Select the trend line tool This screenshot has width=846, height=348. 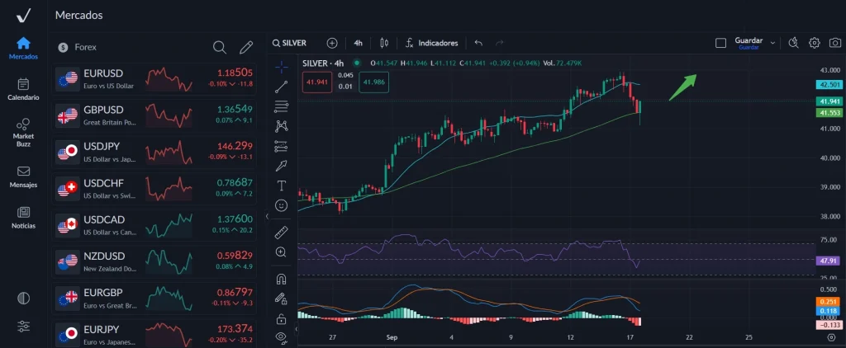[x=281, y=87]
